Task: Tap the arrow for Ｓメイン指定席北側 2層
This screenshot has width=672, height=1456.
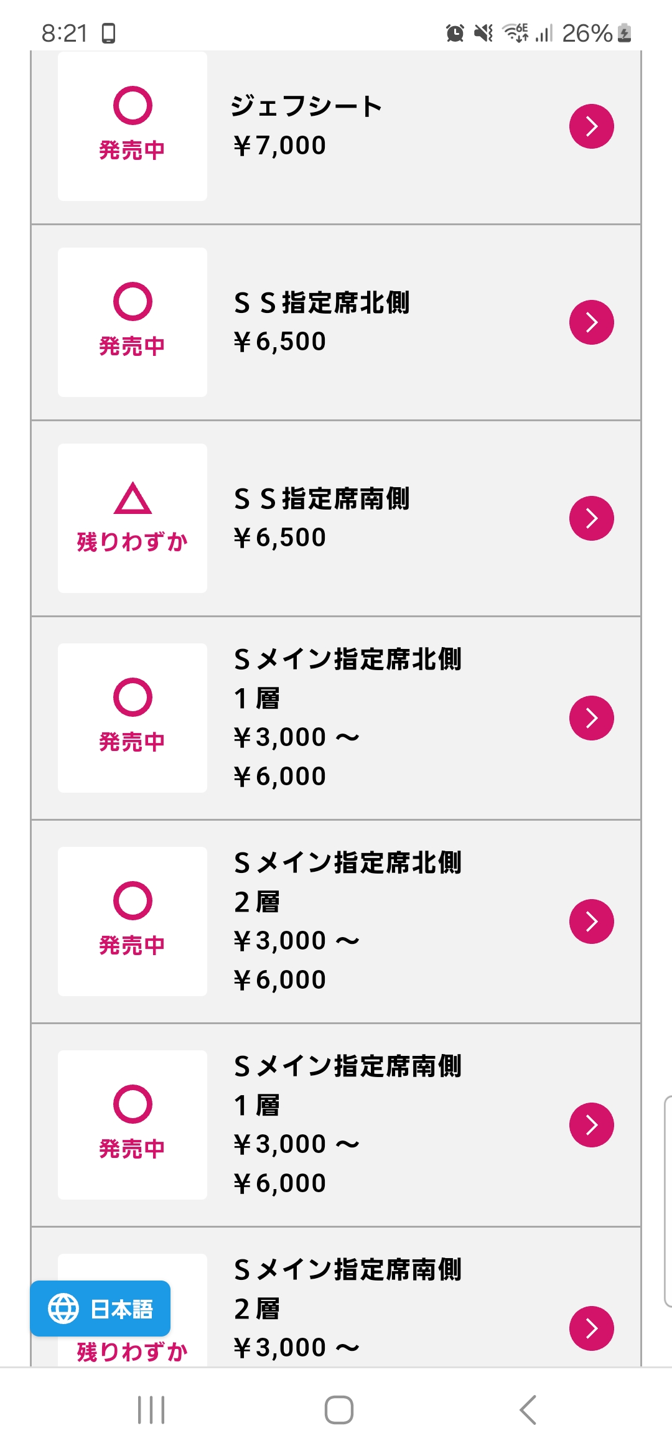Action: coord(591,922)
